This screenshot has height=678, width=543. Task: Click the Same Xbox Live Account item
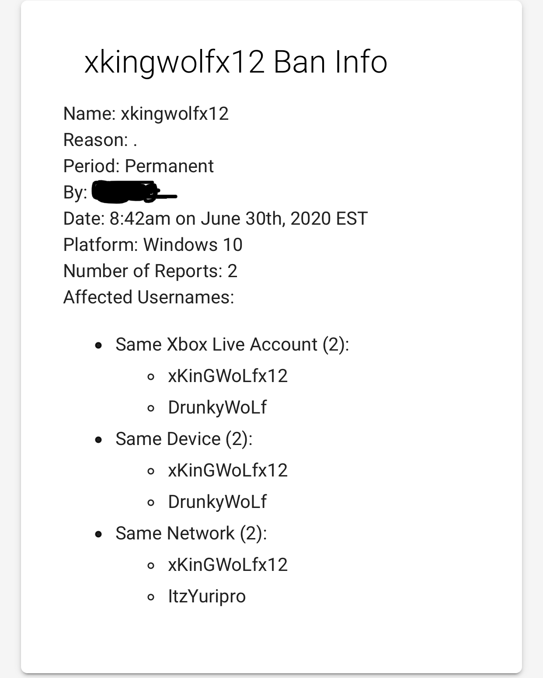pos(232,344)
